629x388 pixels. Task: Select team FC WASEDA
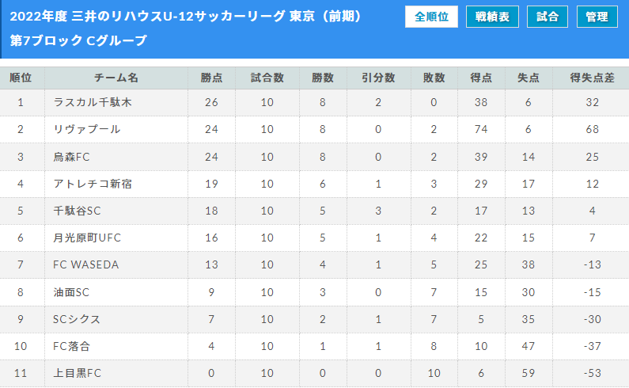coord(86,264)
